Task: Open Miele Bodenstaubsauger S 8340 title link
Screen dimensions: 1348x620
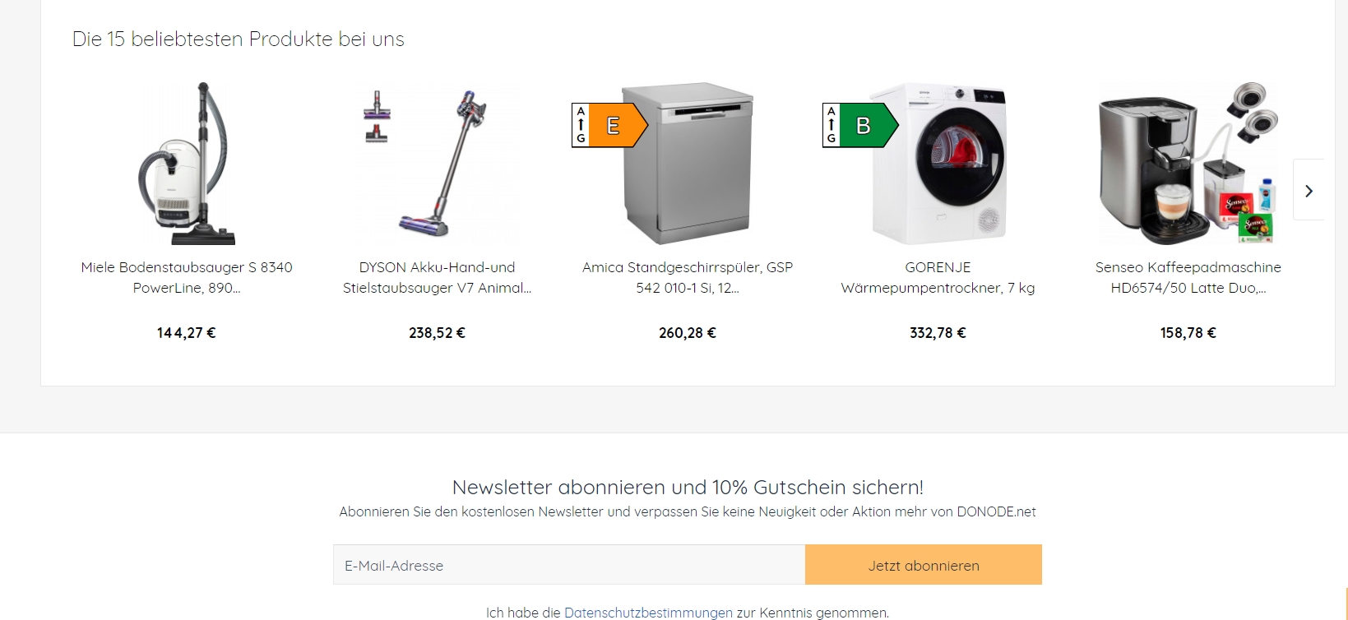Action: coord(187,277)
